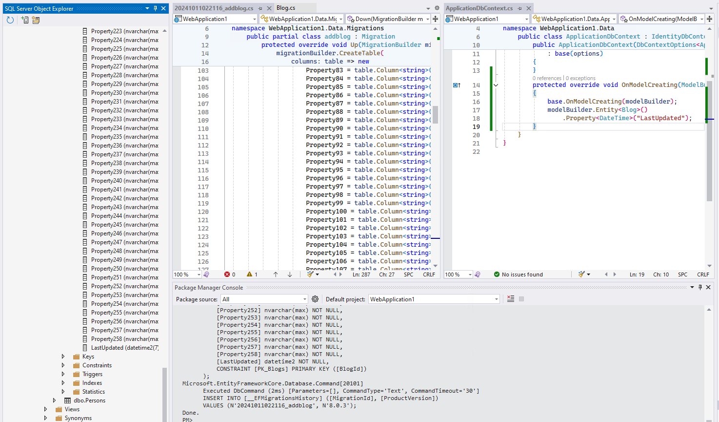Close the SQL Server Object Explorer panel
Image resolution: width=719 pixels, height=422 pixels.
tap(164, 8)
